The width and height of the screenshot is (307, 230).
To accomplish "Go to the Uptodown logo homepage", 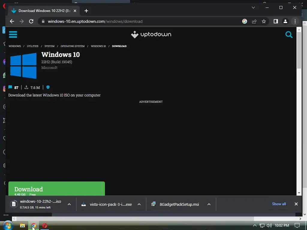I will tap(151, 34).
